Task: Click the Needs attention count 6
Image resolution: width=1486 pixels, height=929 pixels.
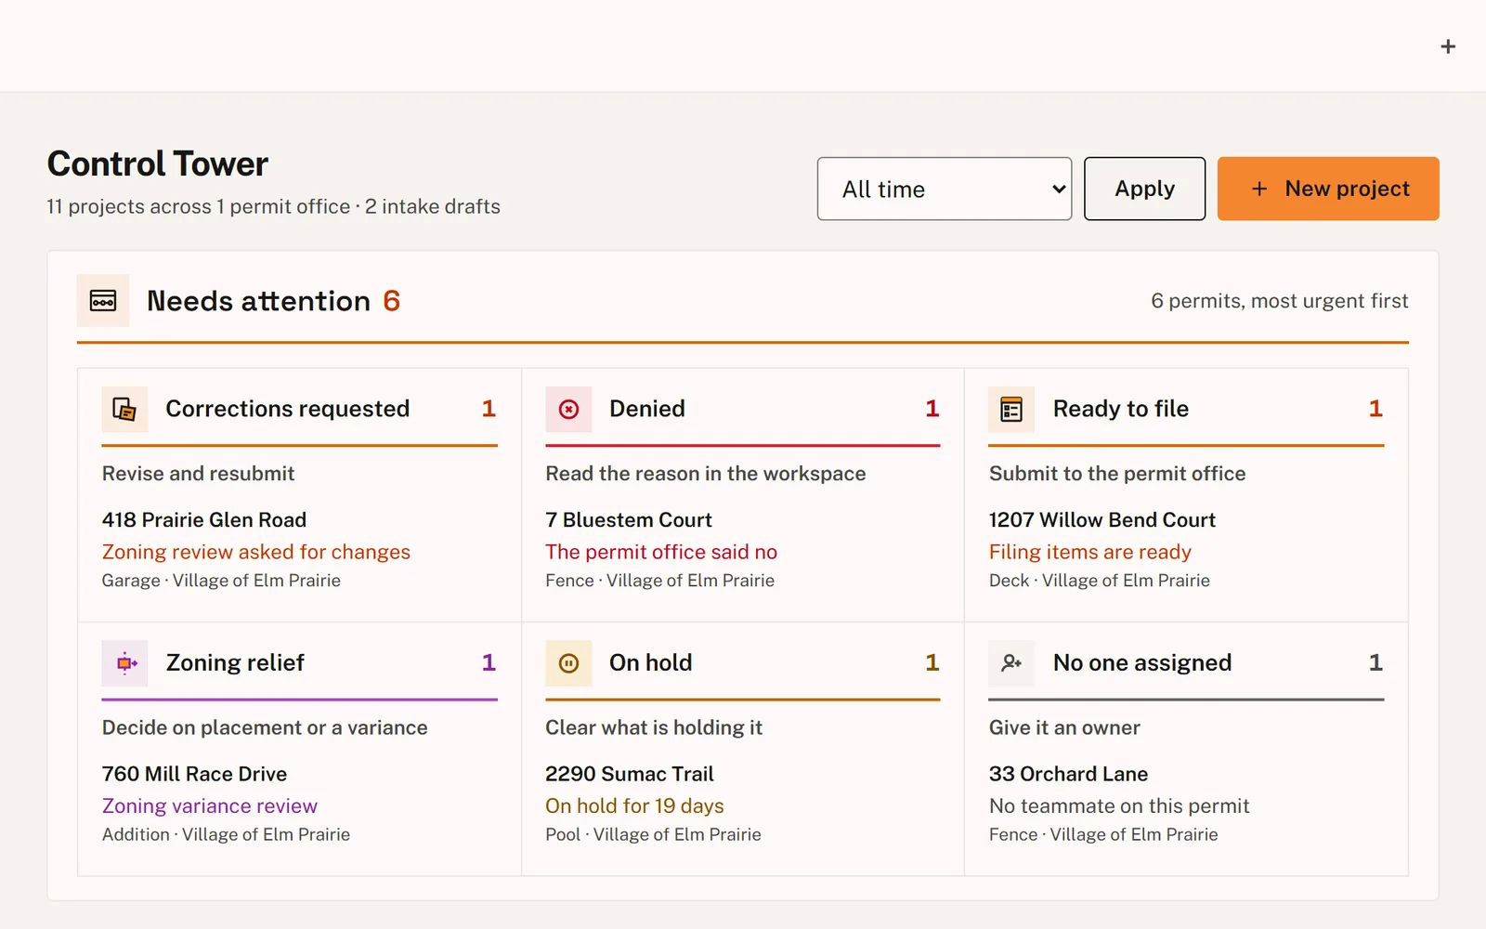Action: pos(391,301)
